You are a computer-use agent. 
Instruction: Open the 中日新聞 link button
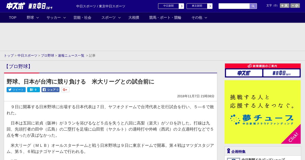pos(168,6)
